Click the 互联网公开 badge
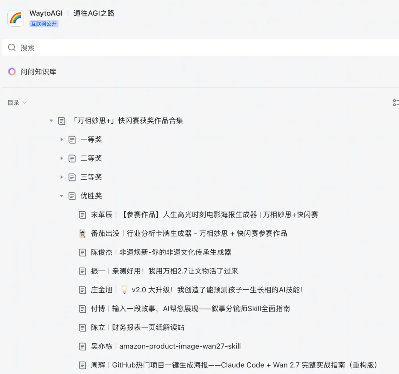 pyautogui.click(x=44, y=24)
